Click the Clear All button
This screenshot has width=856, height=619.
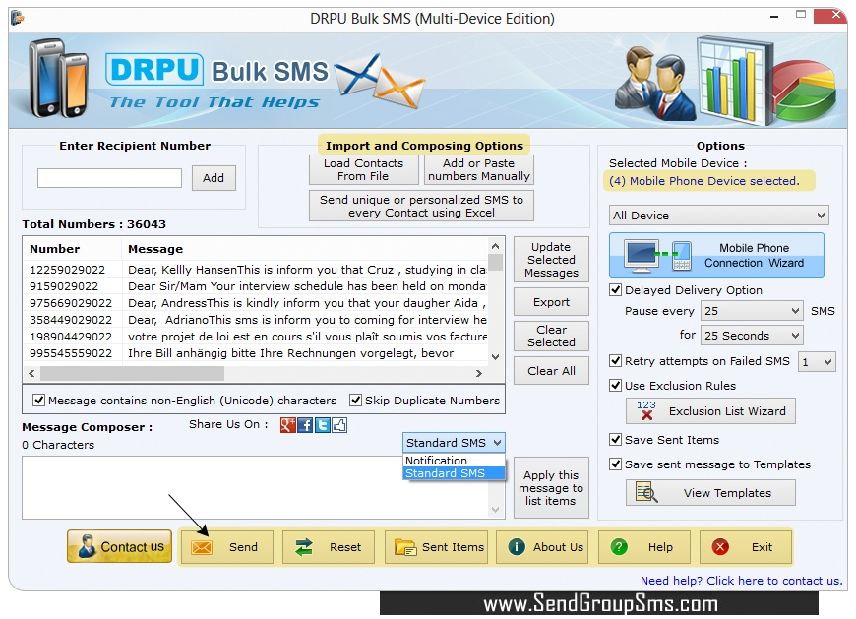(x=551, y=371)
